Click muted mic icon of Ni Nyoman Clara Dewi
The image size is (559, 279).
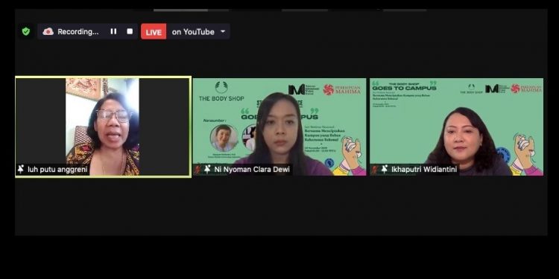pos(198,170)
